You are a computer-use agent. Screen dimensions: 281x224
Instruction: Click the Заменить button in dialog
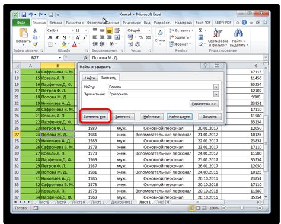(123, 117)
